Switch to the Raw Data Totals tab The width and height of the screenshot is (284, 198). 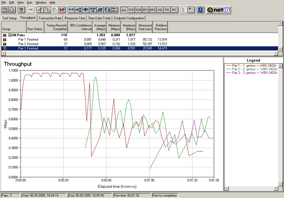click(x=99, y=18)
